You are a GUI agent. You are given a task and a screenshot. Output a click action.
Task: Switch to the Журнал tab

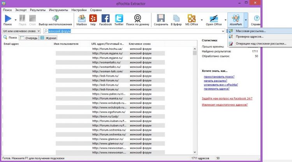pyautogui.click(x=48, y=38)
